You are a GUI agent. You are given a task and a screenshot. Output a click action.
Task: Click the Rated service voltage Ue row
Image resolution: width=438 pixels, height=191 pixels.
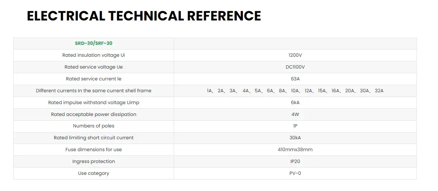(215, 67)
